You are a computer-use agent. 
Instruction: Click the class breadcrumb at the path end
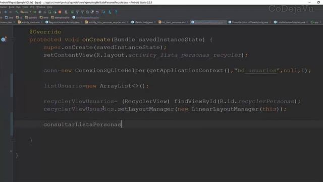click(86, 18)
